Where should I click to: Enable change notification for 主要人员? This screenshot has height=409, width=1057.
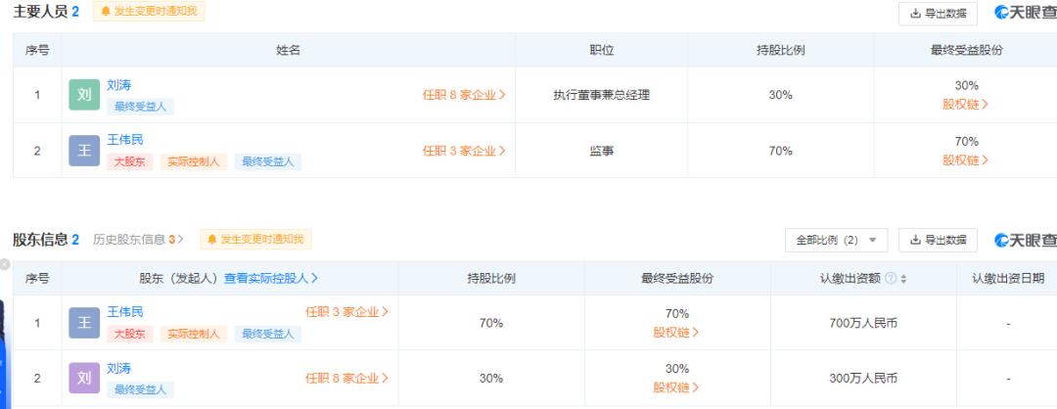coord(149,12)
